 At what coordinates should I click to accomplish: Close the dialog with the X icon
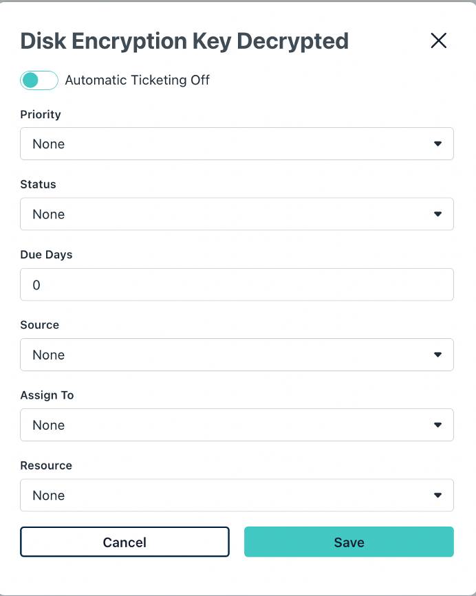pos(438,41)
